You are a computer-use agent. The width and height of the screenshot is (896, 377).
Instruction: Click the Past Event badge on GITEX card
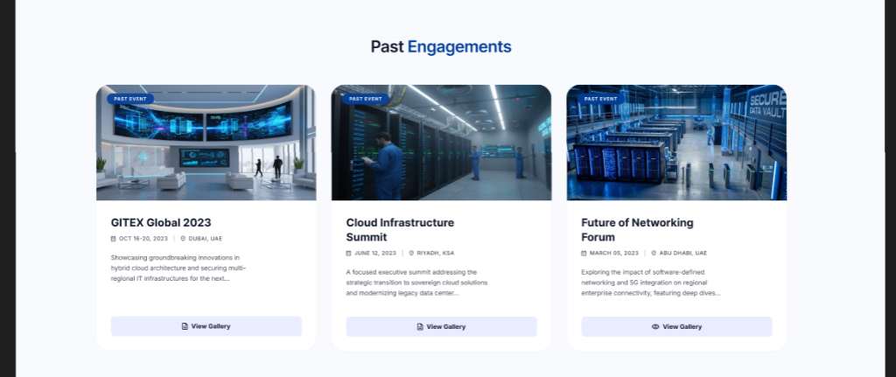(x=130, y=99)
